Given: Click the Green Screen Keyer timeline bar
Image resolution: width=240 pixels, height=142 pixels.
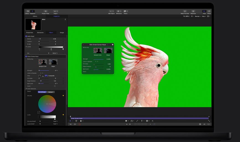Looking at the screenshot, I should 140,118.
